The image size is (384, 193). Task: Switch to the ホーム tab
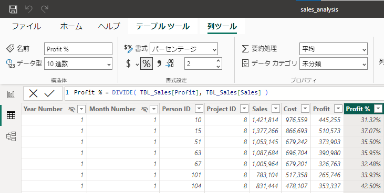[71, 26]
